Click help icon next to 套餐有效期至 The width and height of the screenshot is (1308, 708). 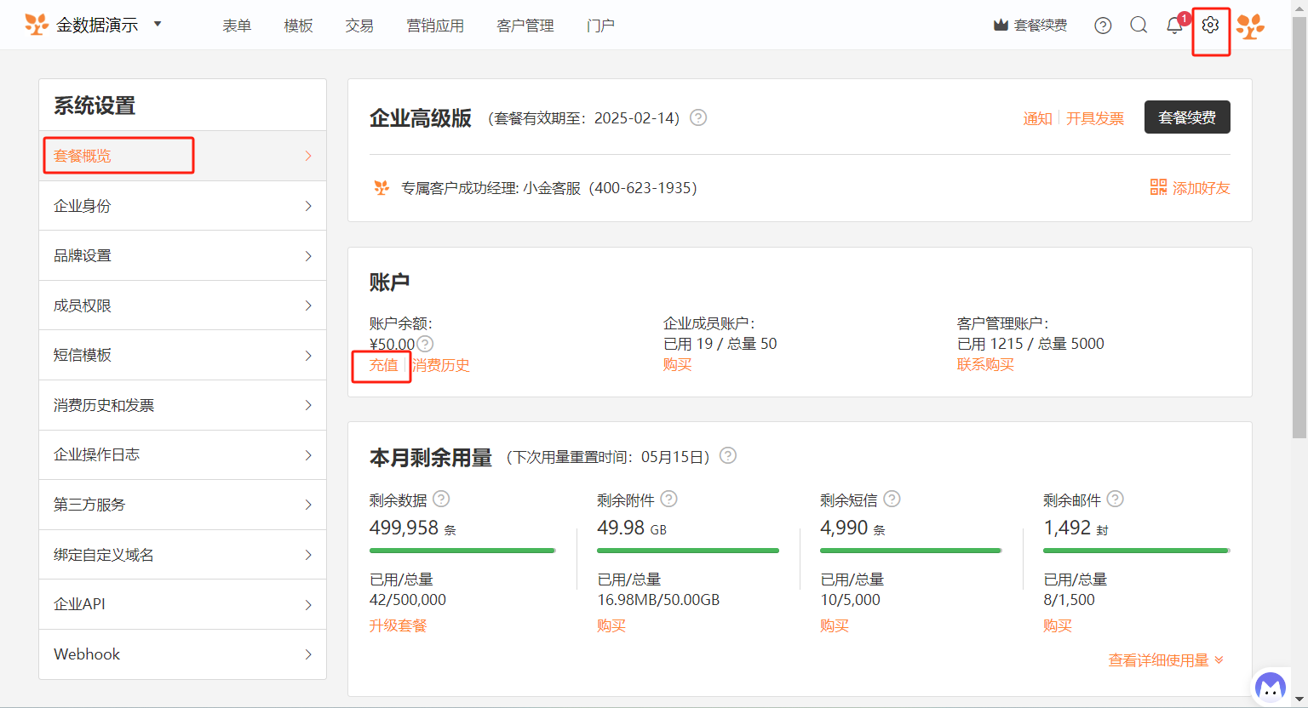(x=698, y=117)
